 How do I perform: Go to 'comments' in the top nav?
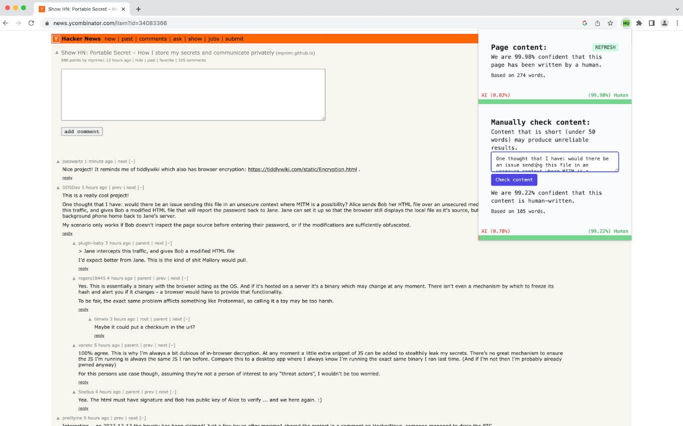pos(153,38)
